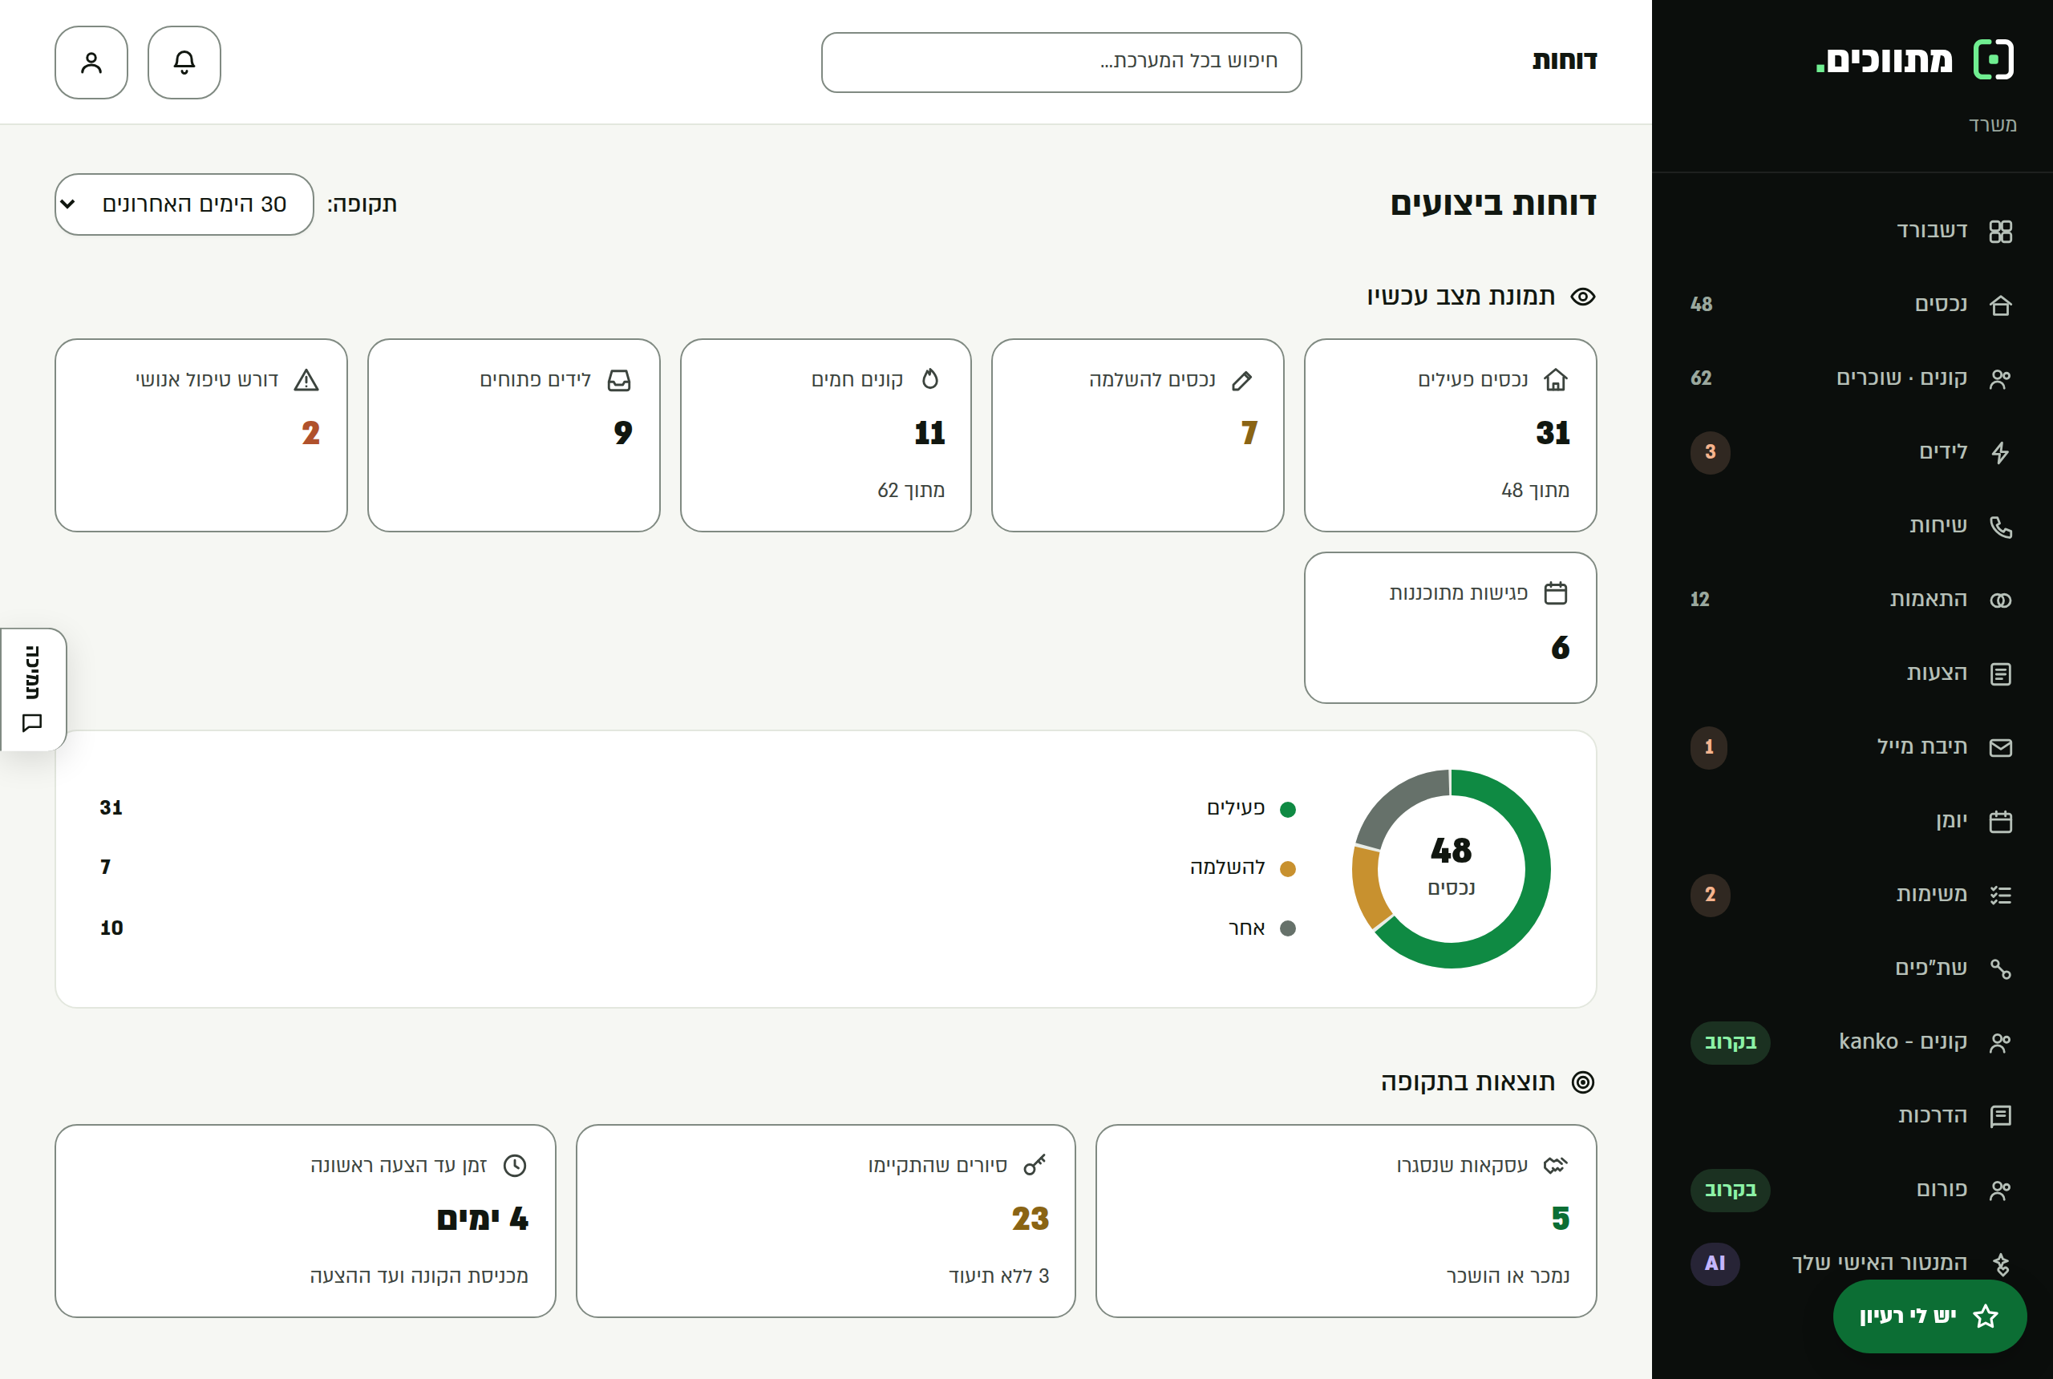Open קונים · שוכרים sidebar item
This screenshot has width=2053, height=1379.
(1851, 378)
